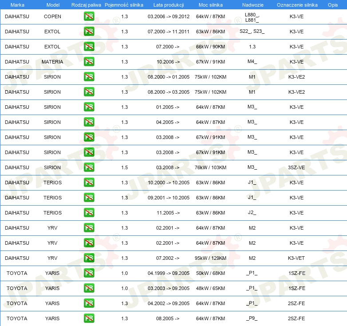
Task: Click production years 03.2006 -> 09.2012
Action: coord(169,16)
